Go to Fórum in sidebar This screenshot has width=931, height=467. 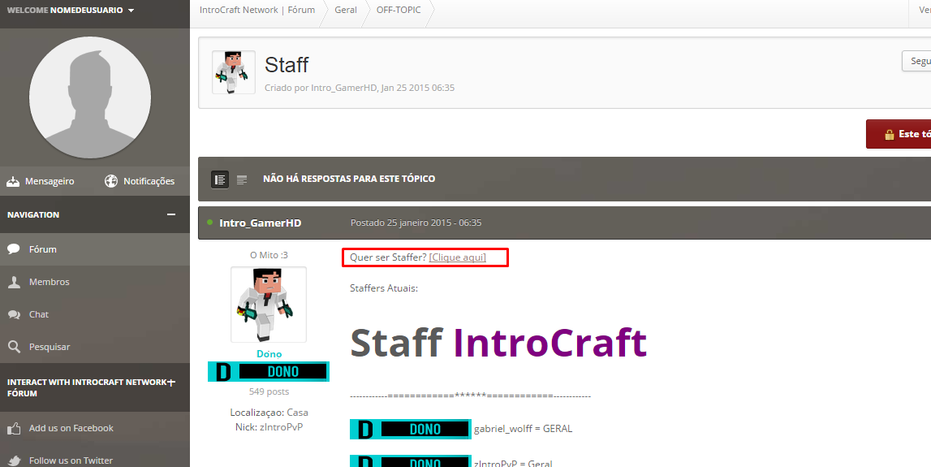(x=95, y=249)
